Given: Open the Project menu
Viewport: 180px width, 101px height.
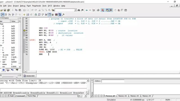Looking at the screenshot, I should [16, 6].
